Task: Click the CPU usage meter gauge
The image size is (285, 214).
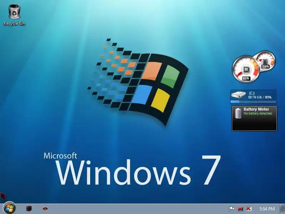Action: tap(246, 69)
